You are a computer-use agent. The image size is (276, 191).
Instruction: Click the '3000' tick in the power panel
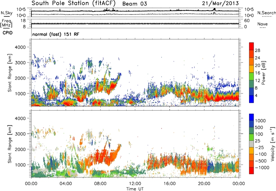pyautogui.click(x=20, y=63)
